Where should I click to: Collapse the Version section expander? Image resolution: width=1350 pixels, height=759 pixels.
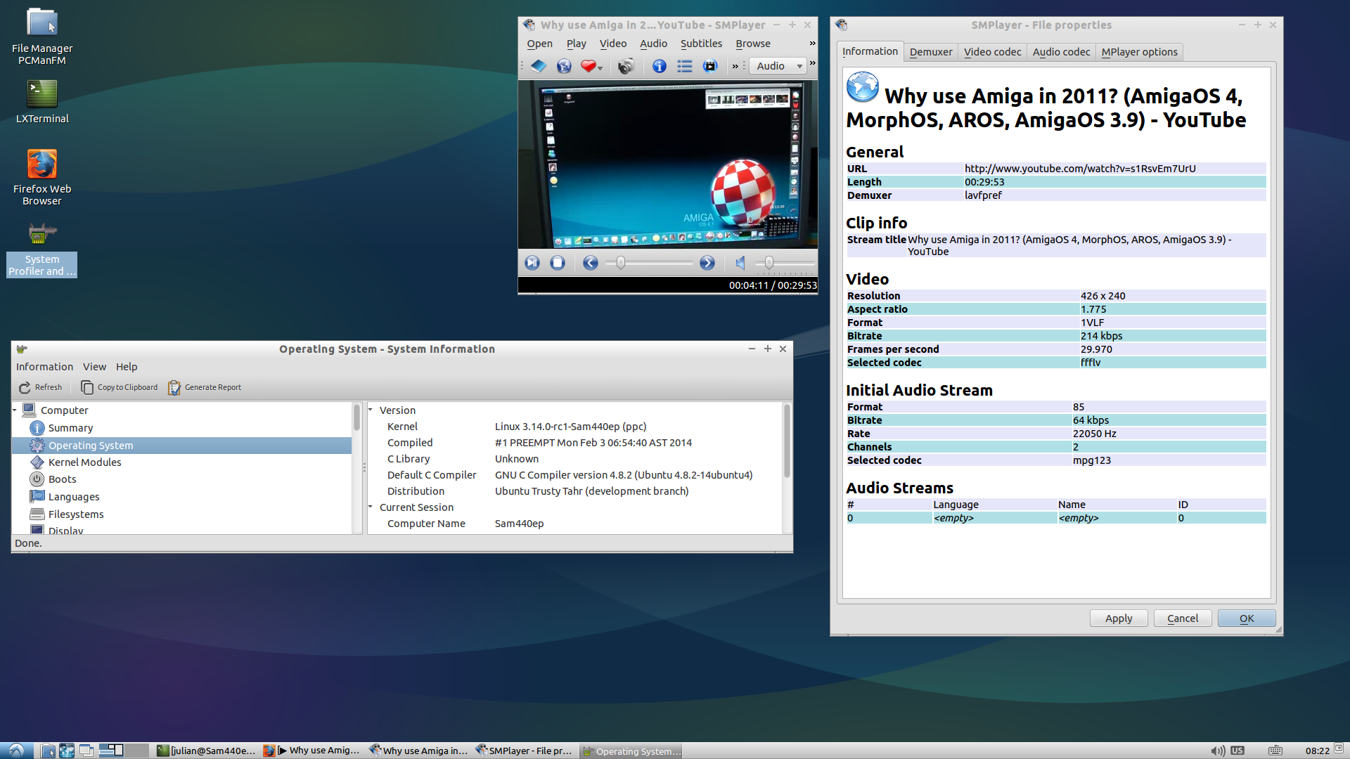tap(371, 410)
